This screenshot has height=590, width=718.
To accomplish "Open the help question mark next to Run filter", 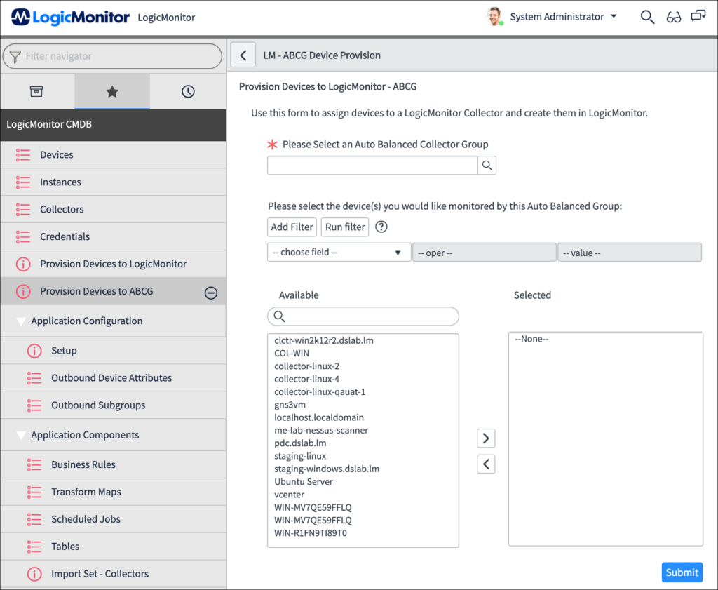I will point(380,226).
